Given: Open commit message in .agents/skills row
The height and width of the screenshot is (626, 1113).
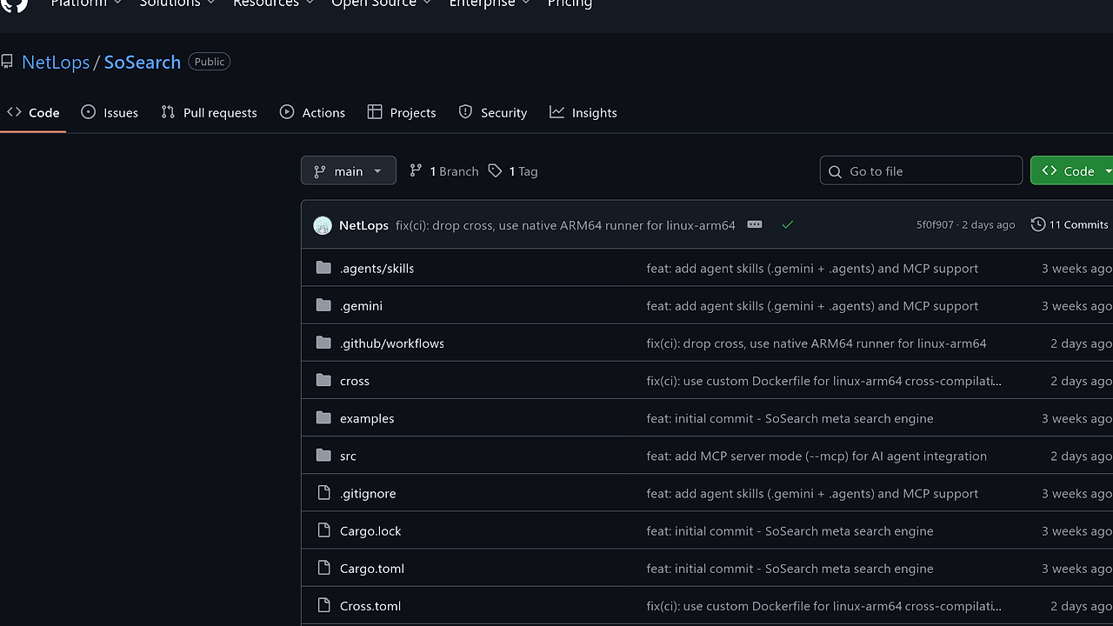Looking at the screenshot, I should point(812,268).
